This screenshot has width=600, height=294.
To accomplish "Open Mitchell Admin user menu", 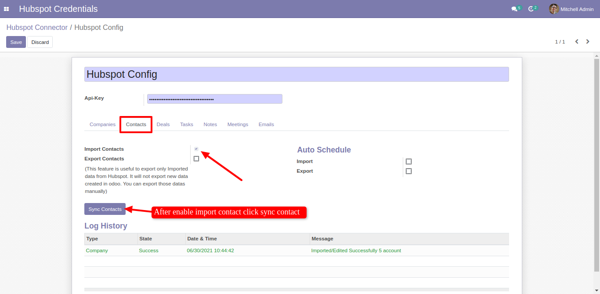I will coord(571,9).
